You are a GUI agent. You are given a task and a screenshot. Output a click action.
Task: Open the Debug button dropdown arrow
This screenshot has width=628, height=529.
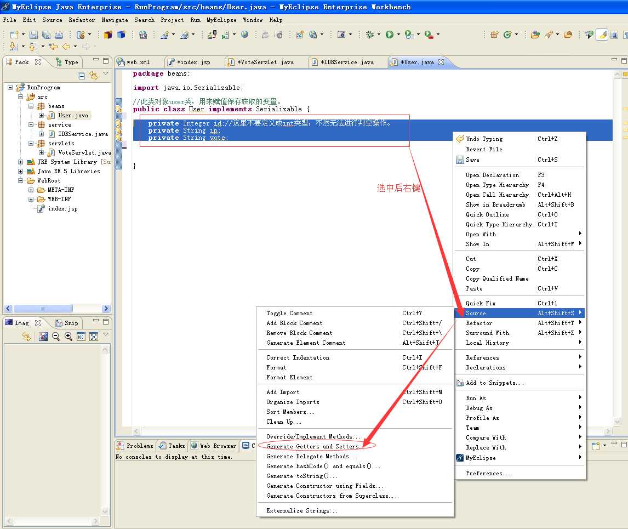click(379, 35)
